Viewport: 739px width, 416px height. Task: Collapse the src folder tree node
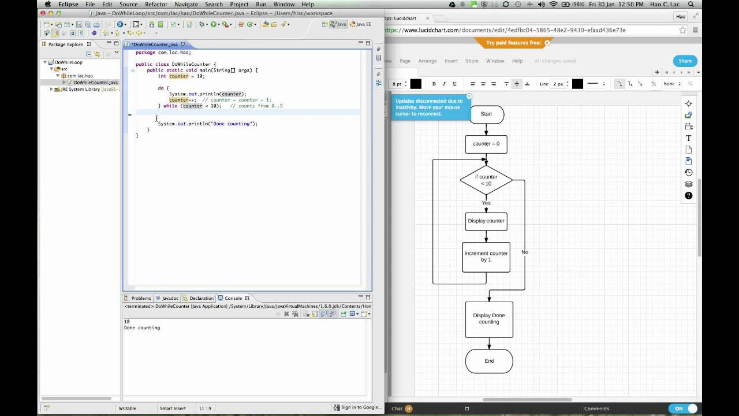[51, 69]
